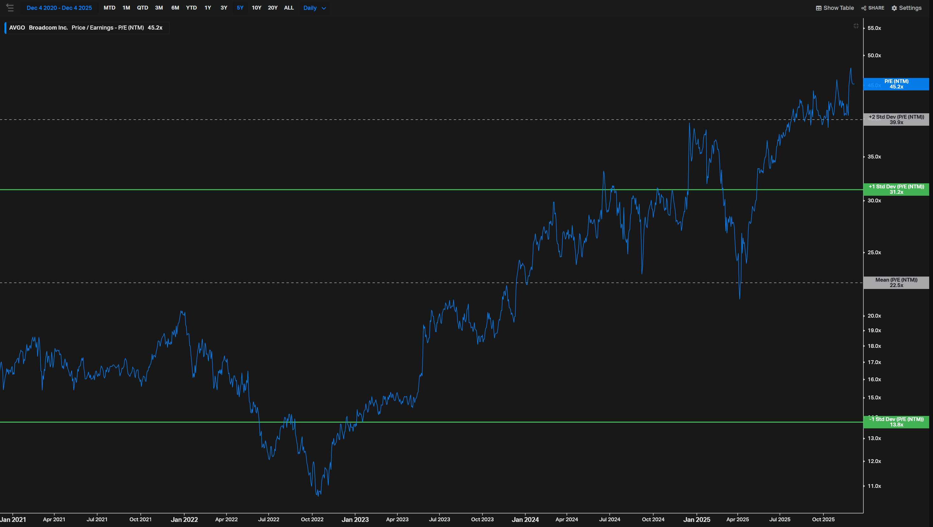This screenshot has width=933, height=527.
Task: Open the Dec 4 2020 date range picker
Action: (x=59, y=8)
